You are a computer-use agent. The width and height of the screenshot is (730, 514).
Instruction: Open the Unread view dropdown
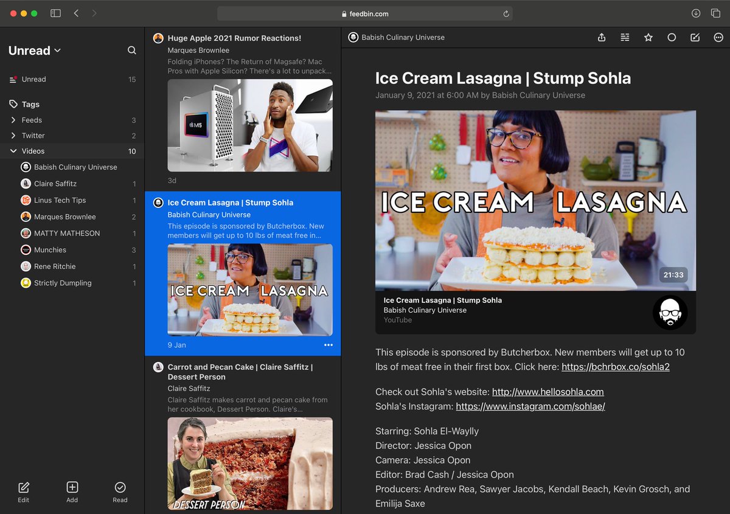(35, 50)
